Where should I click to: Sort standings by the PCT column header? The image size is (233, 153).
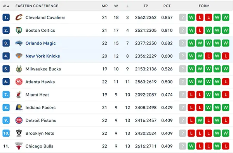coord(167,6)
